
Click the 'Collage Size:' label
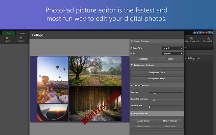[136, 48]
